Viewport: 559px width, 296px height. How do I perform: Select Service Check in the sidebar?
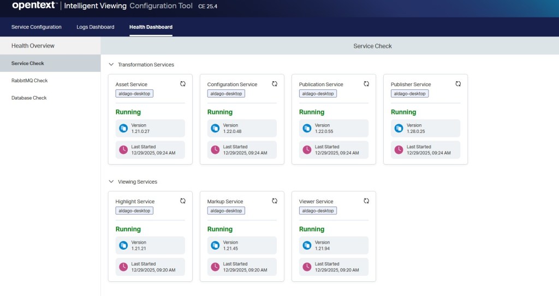pos(28,63)
